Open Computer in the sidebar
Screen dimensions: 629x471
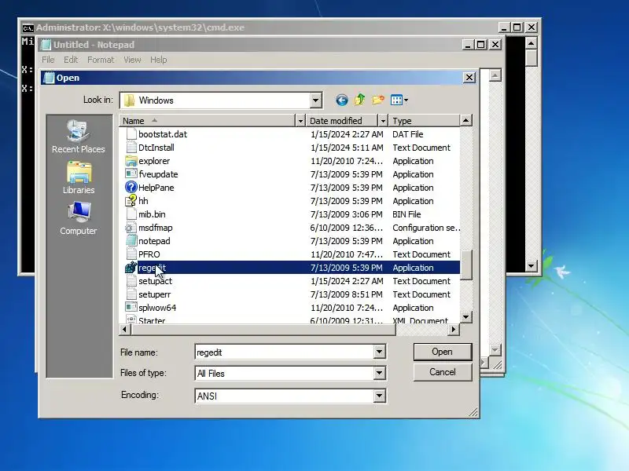pyautogui.click(x=78, y=219)
